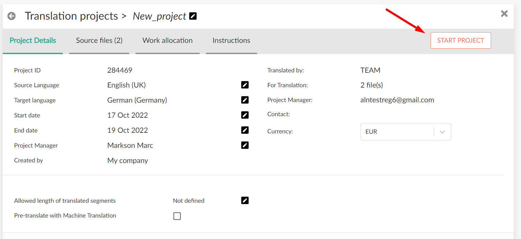Edit Start date 17 Oct 2022 pencil

245,115
